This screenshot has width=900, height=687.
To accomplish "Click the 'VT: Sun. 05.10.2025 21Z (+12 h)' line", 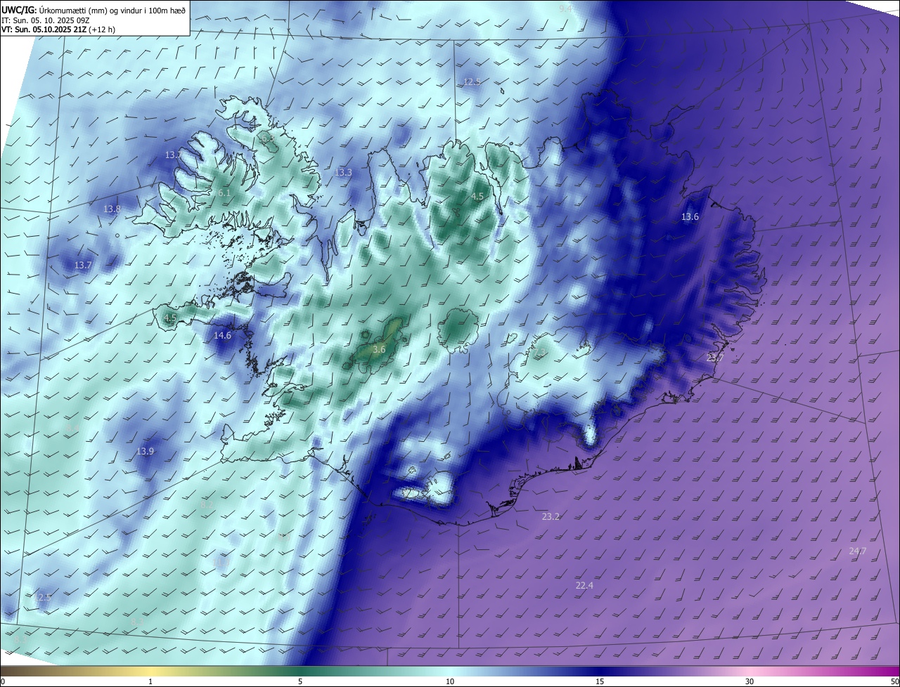I will (x=58, y=30).
